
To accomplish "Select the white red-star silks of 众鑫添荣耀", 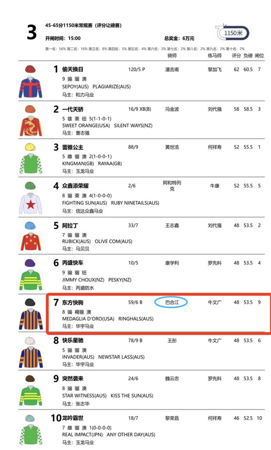I will click(30, 197).
